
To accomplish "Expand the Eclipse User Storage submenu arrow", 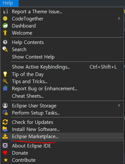I will (119, 105).
